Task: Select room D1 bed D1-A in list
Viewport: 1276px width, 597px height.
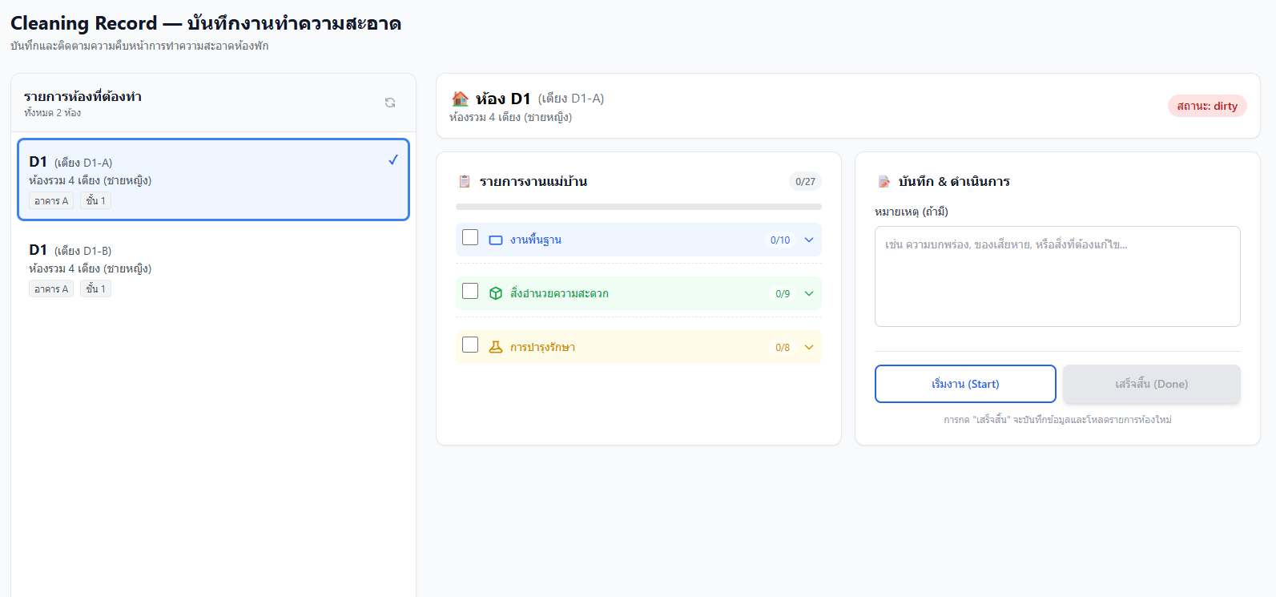Action: 213,180
